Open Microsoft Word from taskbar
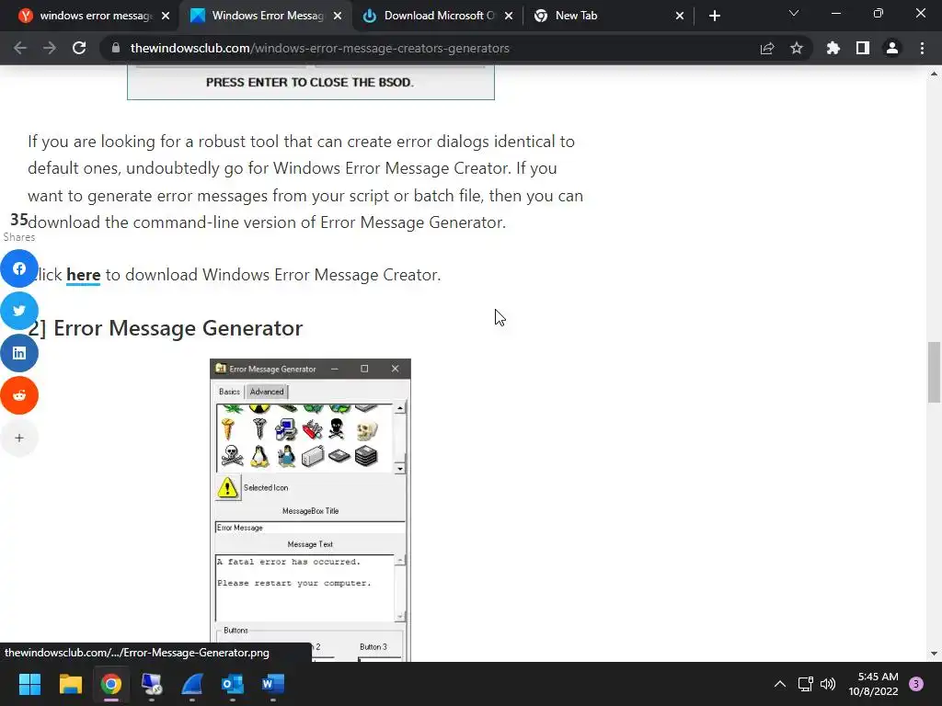 point(273,684)
